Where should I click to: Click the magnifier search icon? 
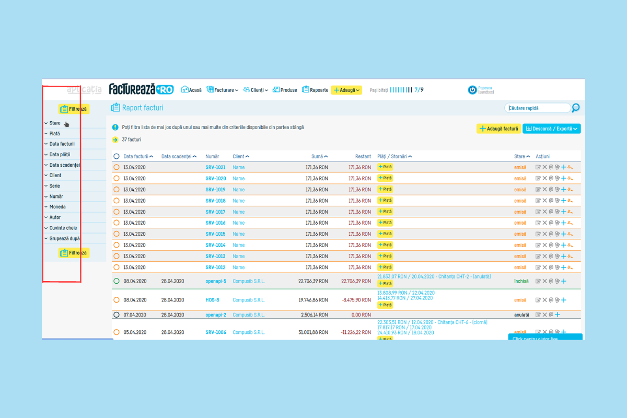tap(576, 108)
